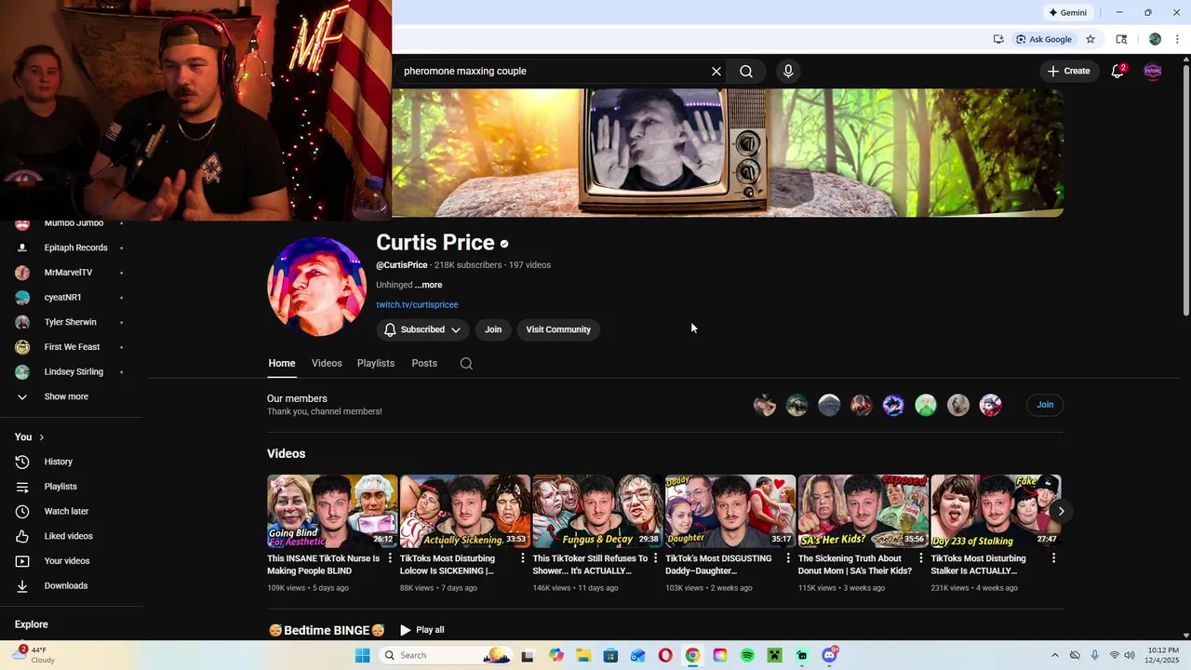The height and width of the screenshot is (670, 1191).
Task: Open the Fungus & Decay video thumbnail
Action: tap(597, 511)
